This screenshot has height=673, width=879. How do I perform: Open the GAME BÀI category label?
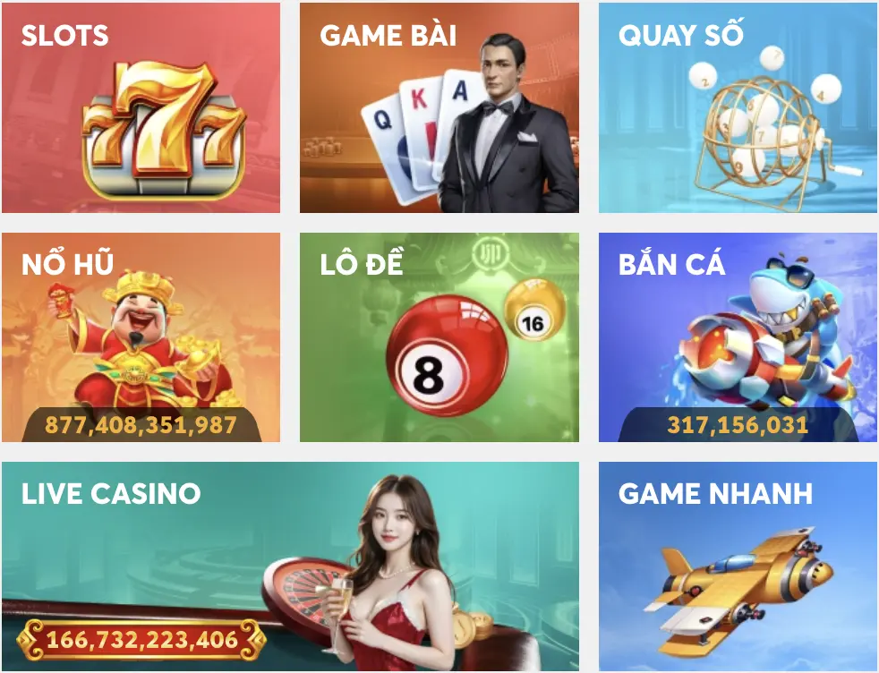(x=388, y=35)
